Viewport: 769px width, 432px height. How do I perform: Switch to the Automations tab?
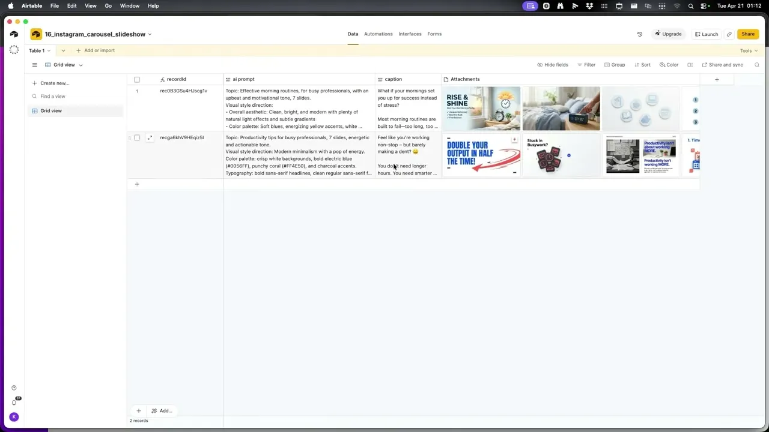[378, 34]
